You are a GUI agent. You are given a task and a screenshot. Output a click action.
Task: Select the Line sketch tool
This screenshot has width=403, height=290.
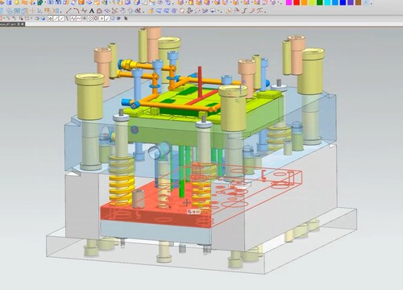69,10
